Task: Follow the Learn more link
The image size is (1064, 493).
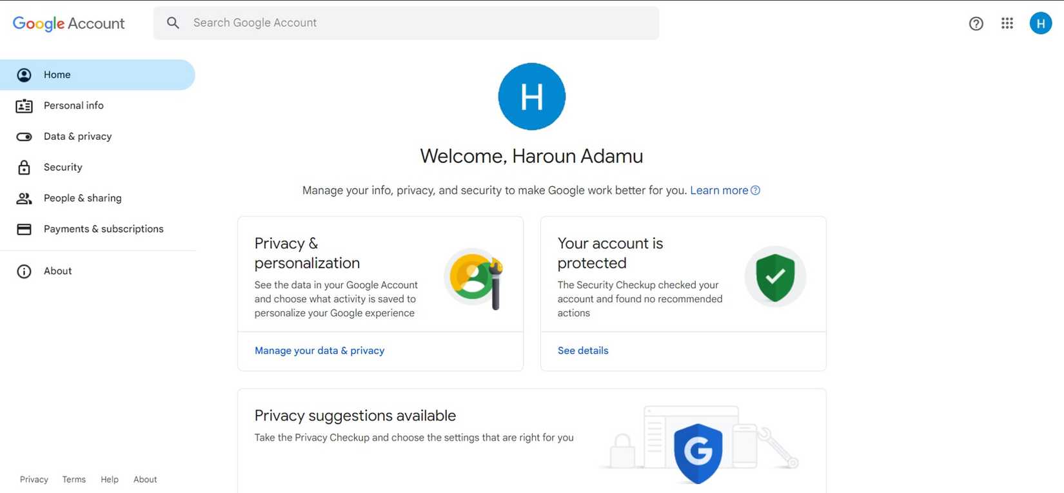Action: pos(719,191)
